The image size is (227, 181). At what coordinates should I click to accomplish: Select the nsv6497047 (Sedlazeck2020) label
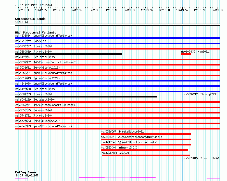pyautogui.click(x=35, y=57)
